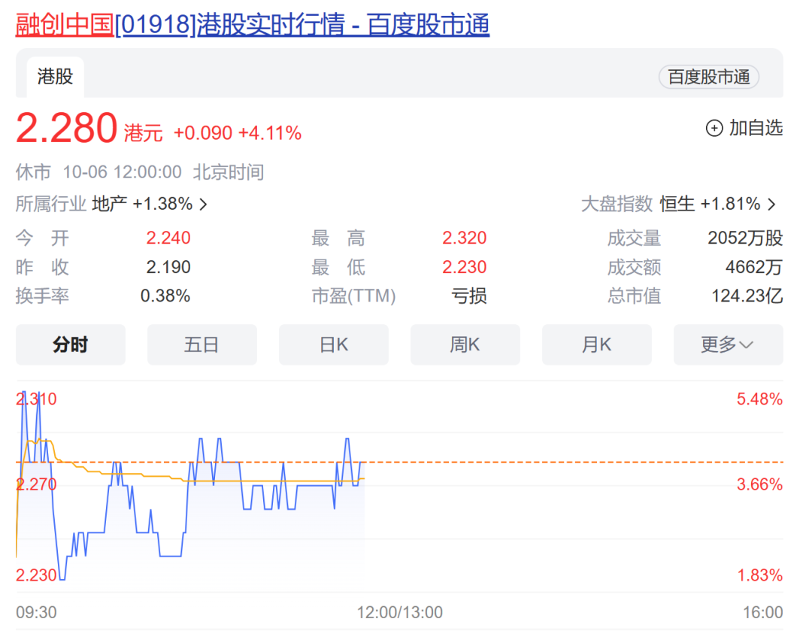Viewport: 812px width, 634px height.
Task: Switch to the 月K chart tab
Action: (x=596, y=344)
